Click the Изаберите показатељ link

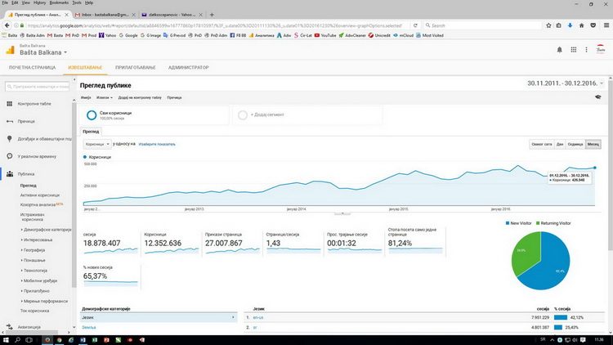pyautogui.click(x=145, y=144)
